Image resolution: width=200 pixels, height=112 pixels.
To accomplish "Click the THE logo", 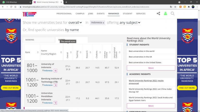I will [x=29, y=14].
